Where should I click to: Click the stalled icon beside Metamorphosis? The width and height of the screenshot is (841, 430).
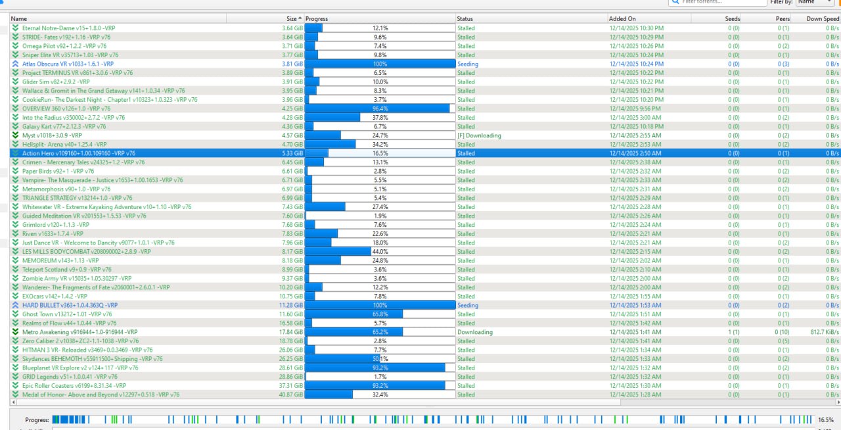pos(15,189)
